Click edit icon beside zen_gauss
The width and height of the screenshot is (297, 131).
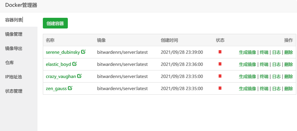point(70,88)
